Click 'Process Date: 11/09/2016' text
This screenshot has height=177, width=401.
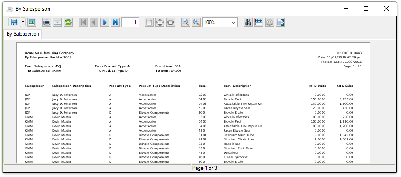342,62
